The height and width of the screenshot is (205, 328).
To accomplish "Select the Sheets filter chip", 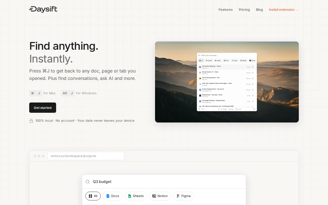I will [136, 196].
